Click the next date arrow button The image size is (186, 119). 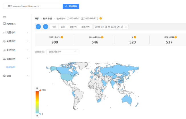46,27
